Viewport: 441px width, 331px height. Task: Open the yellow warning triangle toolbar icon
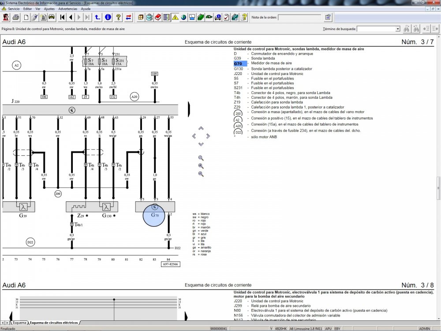click(x=175, y=18)
